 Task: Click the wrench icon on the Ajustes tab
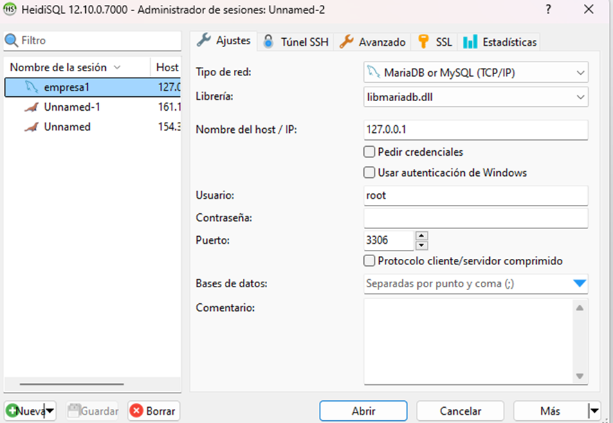(x=203, y=40)
